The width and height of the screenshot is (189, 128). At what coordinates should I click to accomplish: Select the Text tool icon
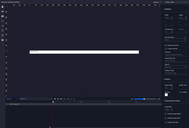pos(3,26)
